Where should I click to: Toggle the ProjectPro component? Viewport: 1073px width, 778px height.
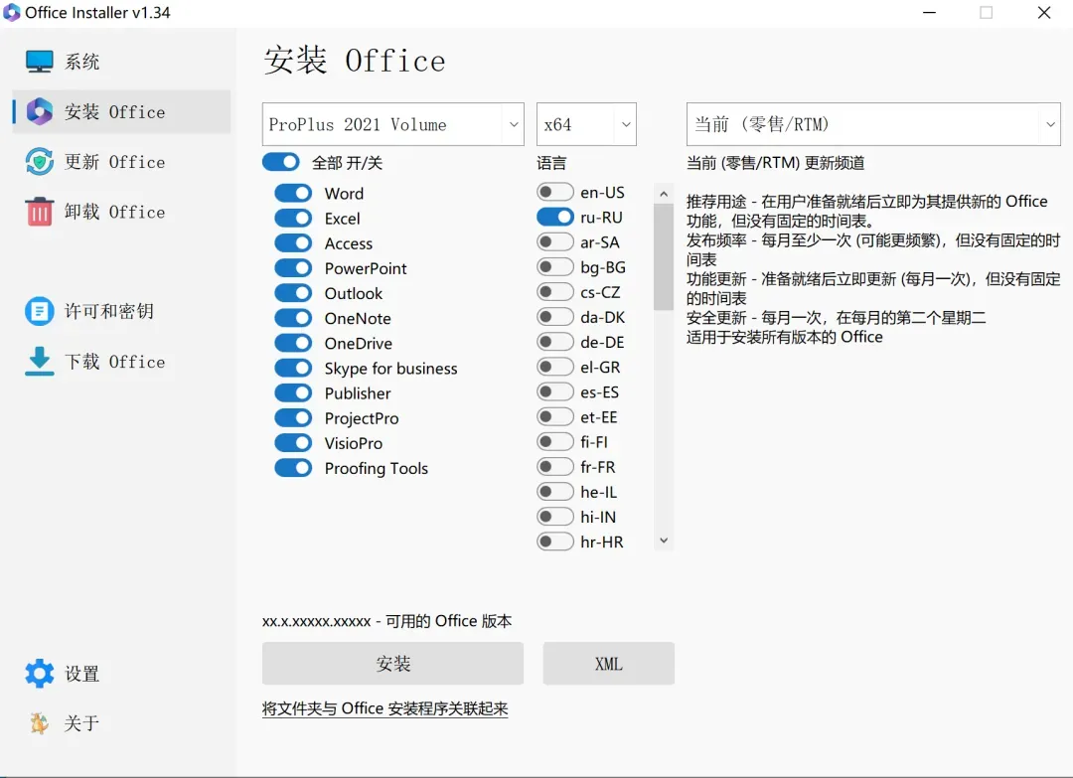tap(293, 418)
